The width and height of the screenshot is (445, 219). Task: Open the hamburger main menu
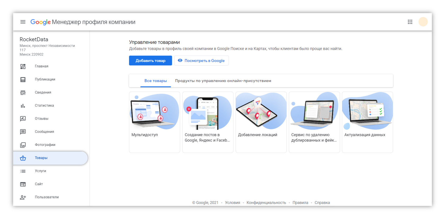tap(23, 22)
